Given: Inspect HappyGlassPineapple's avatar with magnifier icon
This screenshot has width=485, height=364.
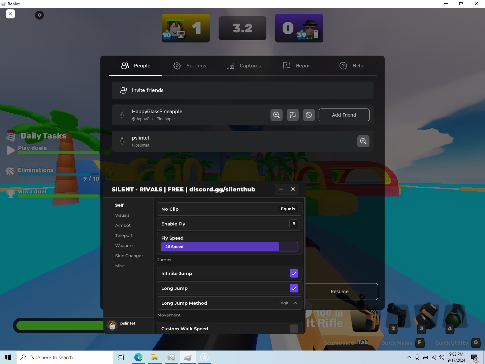Looking at the screenshot, I should click(x=277, y=115).
